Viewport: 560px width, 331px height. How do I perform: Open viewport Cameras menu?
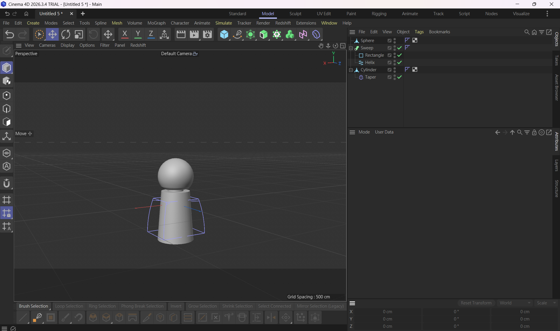coord(47,45)
